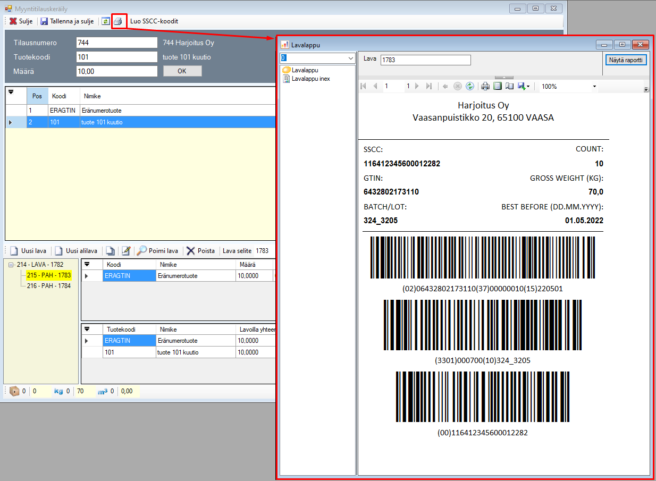Select the Lavalappu inex report in the list
This screenshot has width=656, height=481.
307,79
